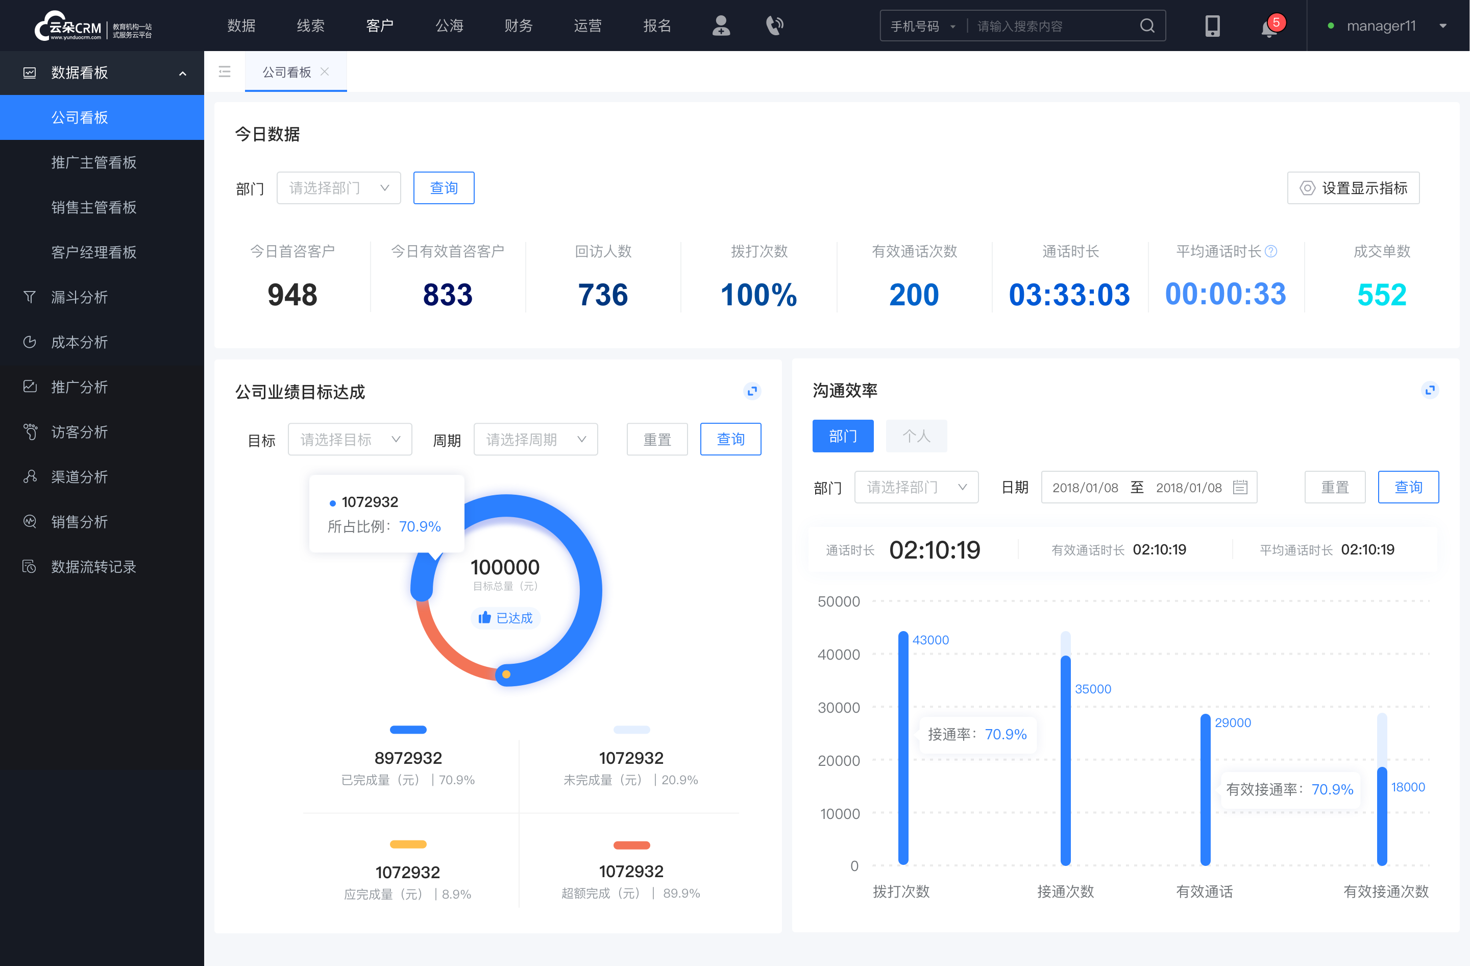Click the 推广分析 promotion analysis icon
This screenshot has height=966, width=1470.
[x=29, y=386]
